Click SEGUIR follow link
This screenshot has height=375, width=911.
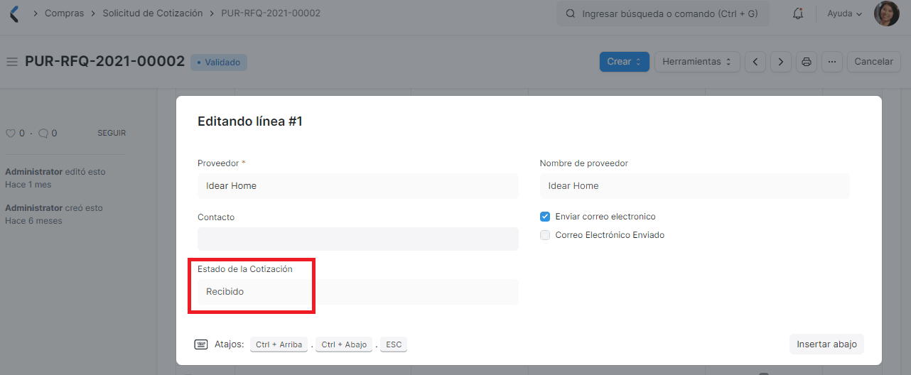pyautogui.click(x=112, y=133)
